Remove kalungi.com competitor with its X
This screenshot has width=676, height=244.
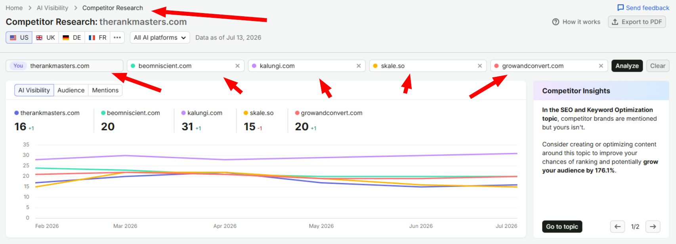click(x=359, y=66)
